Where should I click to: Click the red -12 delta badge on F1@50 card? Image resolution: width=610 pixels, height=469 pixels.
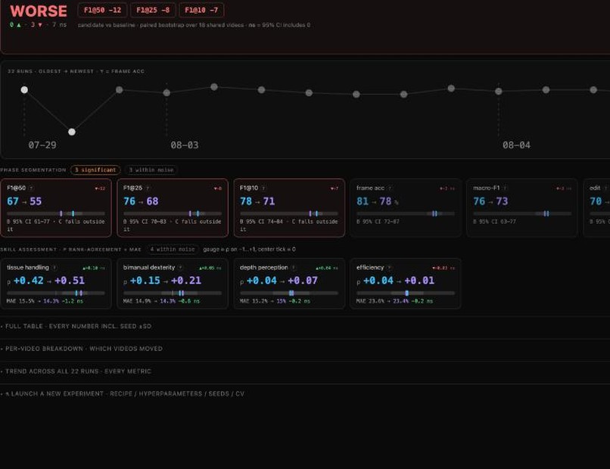pyautogui.click(x=100, y=188)
